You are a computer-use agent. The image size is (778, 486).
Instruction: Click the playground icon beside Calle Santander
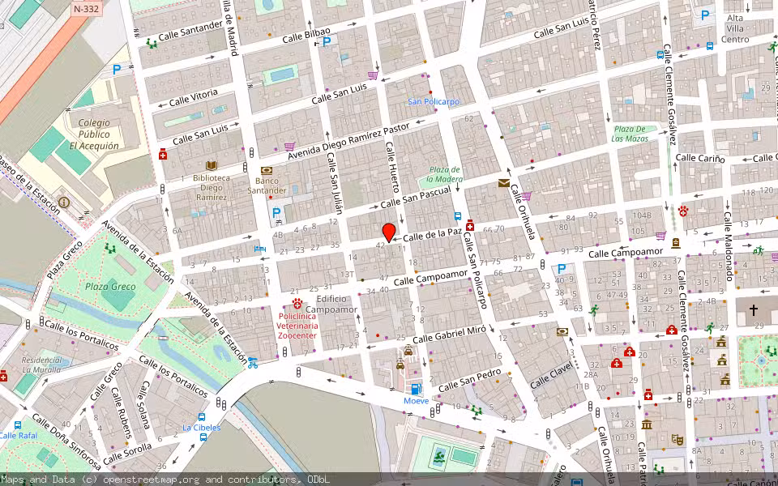(x=152, y=44)
